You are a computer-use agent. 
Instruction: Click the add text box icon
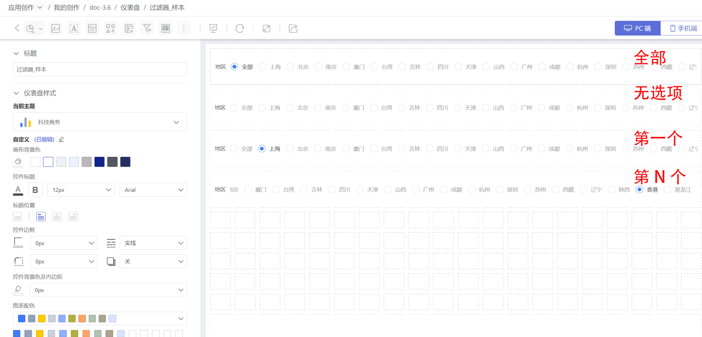click(x=74, y=28)
